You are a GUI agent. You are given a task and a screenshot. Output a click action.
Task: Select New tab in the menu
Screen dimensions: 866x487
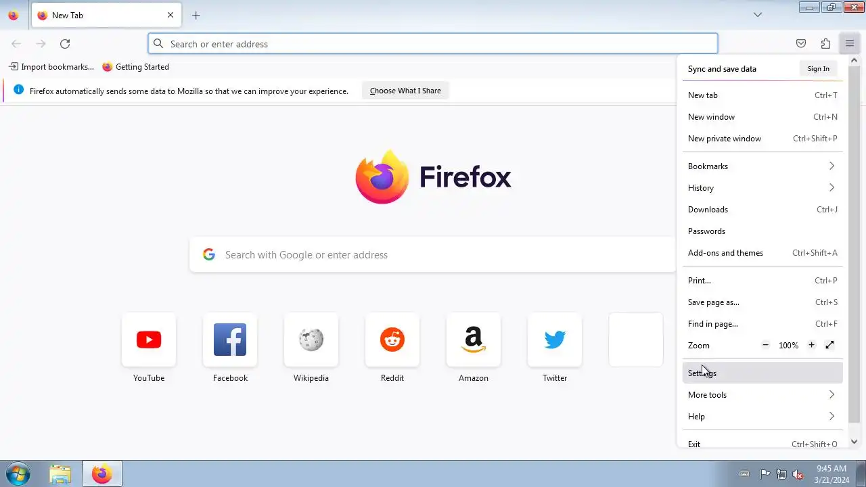tap(762, 95)
